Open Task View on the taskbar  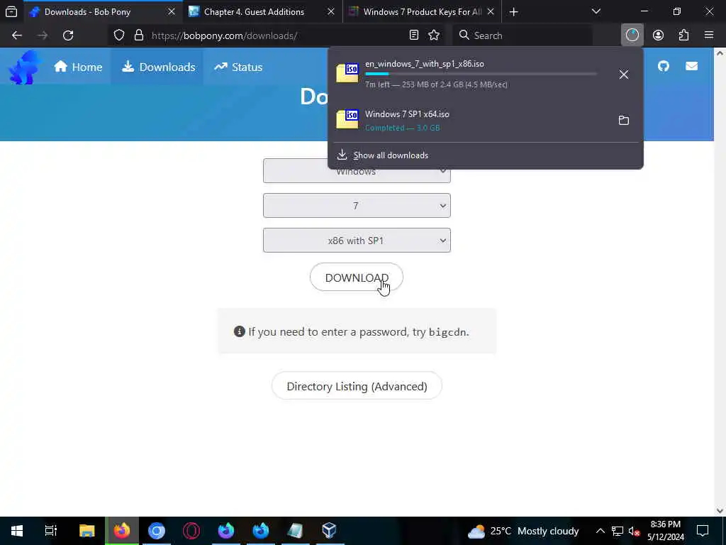[51, 530]
